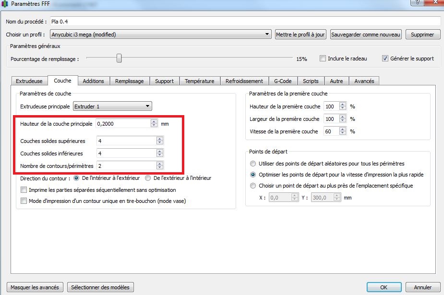Enable mode vase single contour checkbox
The image size is (444, 295).
(24, 201)
